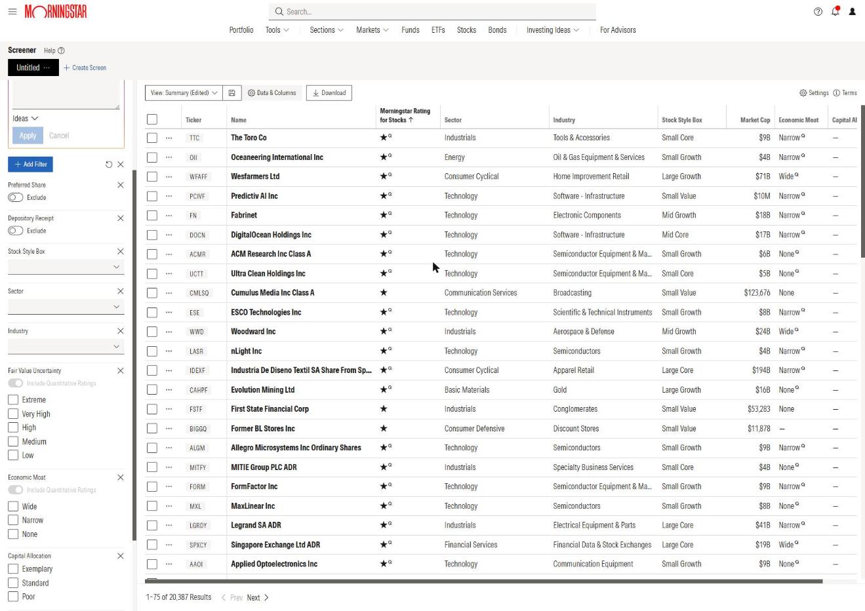
Task: Reset all filters with the refresh icon
Action: click(109, 165)
